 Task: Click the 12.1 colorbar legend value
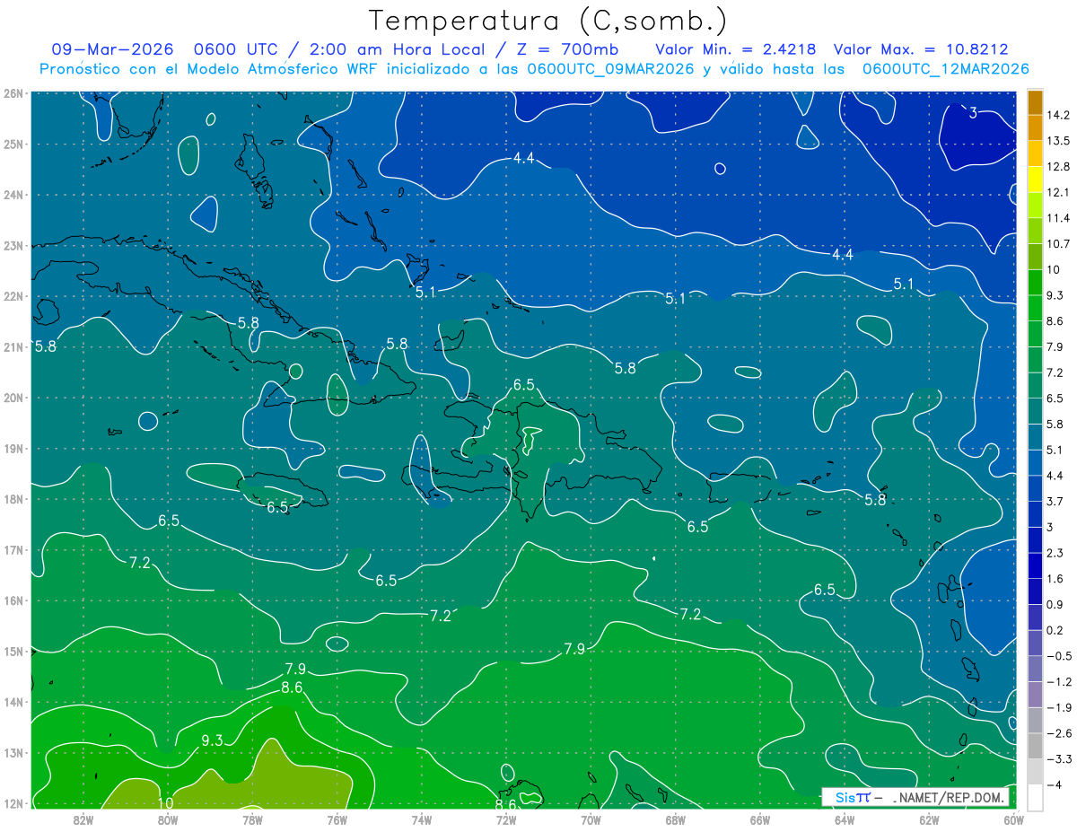point(1059,192)
